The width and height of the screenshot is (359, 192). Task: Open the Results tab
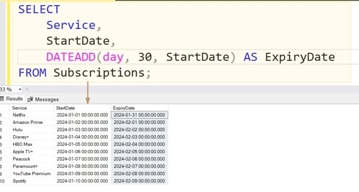click(12, 99)
